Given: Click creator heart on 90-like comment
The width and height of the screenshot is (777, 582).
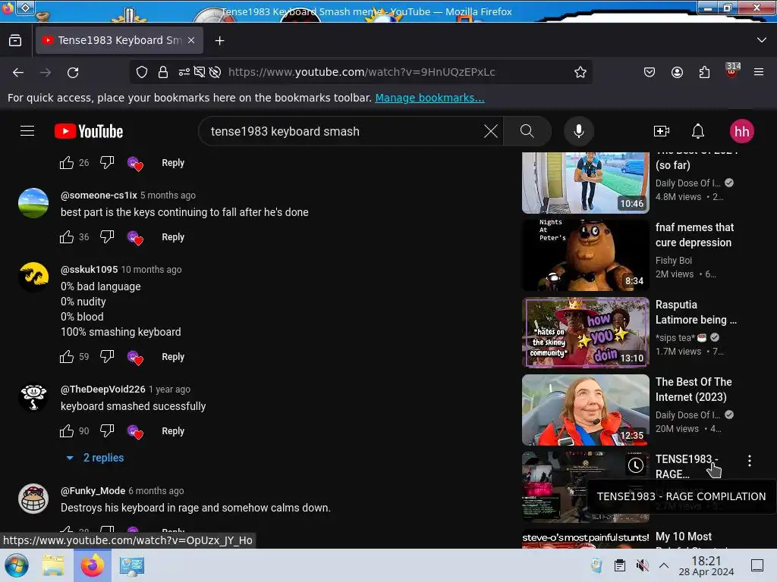Looking at the screenshot, I should click(135, 432).
